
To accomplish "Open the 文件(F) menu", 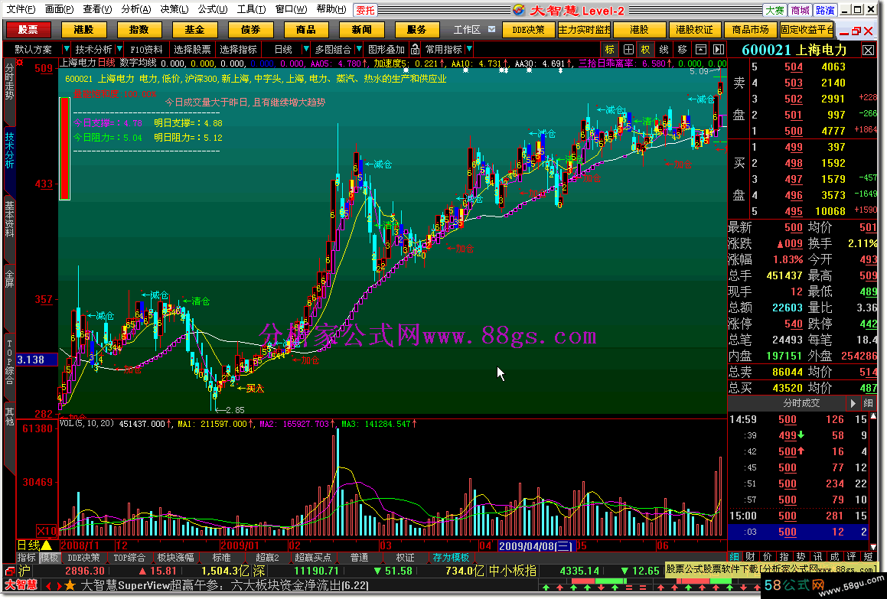I will (x=21, y=10).
